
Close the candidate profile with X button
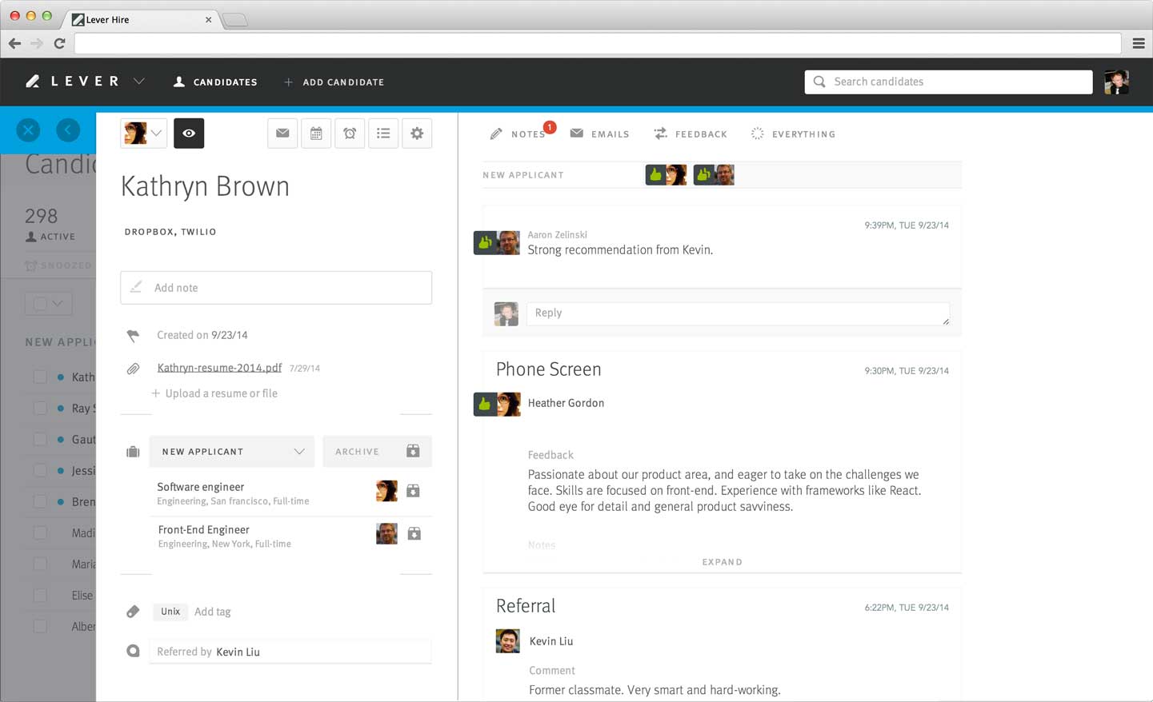coord(28,130)
